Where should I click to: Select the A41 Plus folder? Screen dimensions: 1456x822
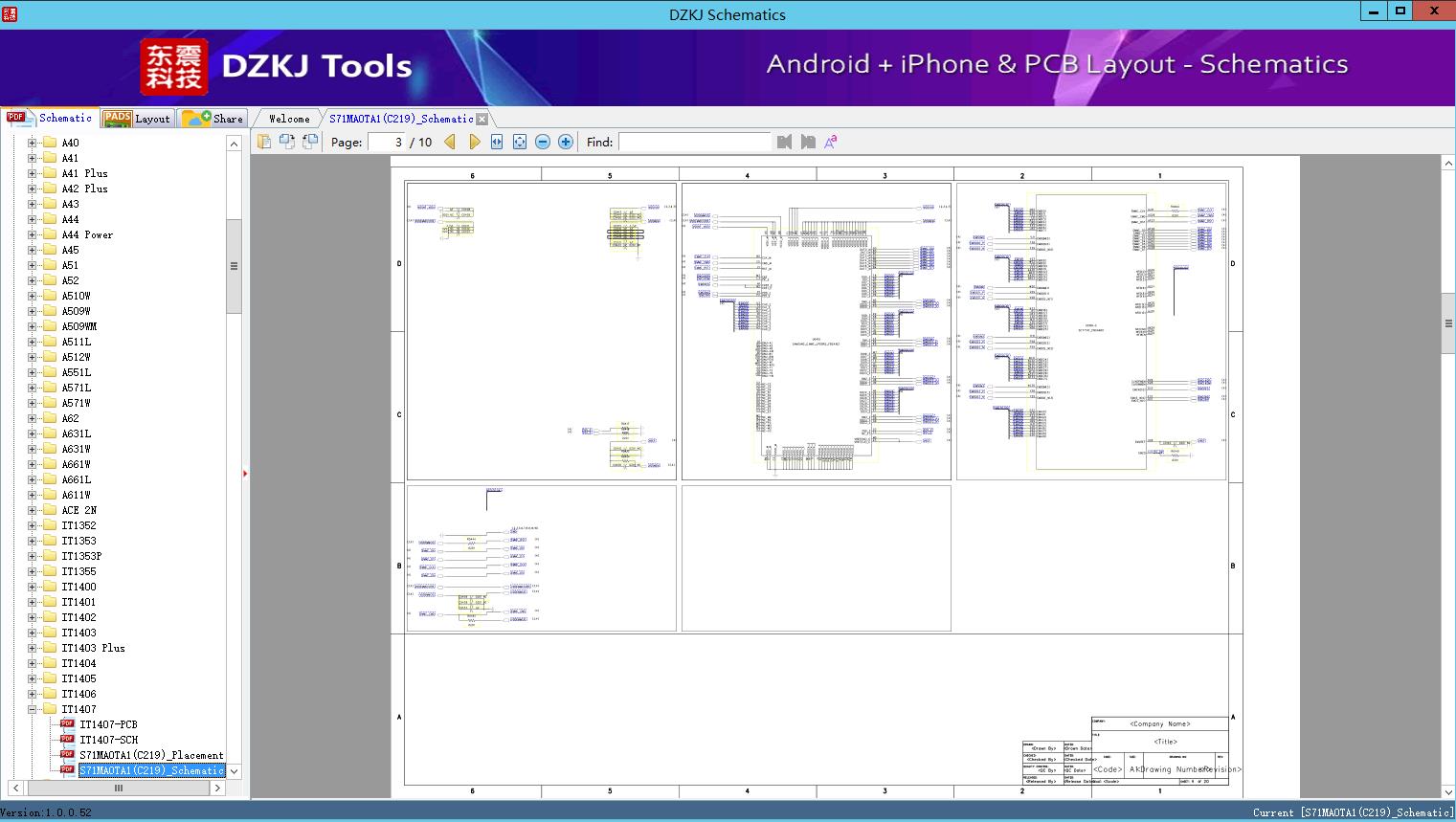pos(84,173)
